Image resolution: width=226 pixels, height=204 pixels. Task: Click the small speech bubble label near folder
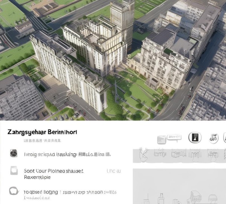[174, 138]
